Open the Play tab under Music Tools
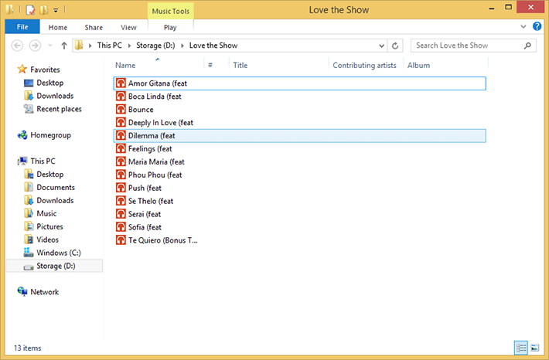The height and width of the screenshot is (360, 549). (x=170, y=27)
